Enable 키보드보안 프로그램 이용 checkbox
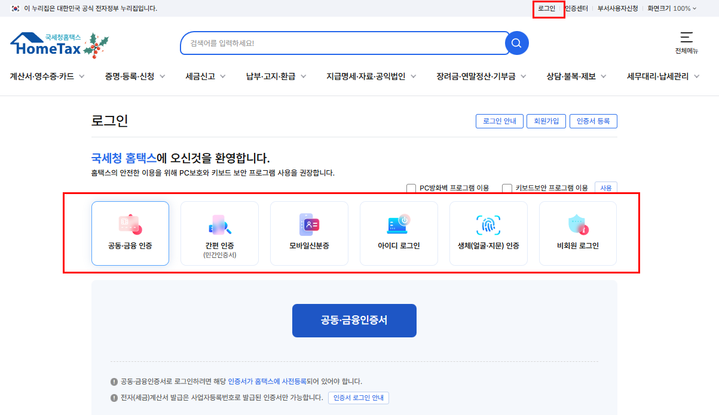 click(507, 188)
